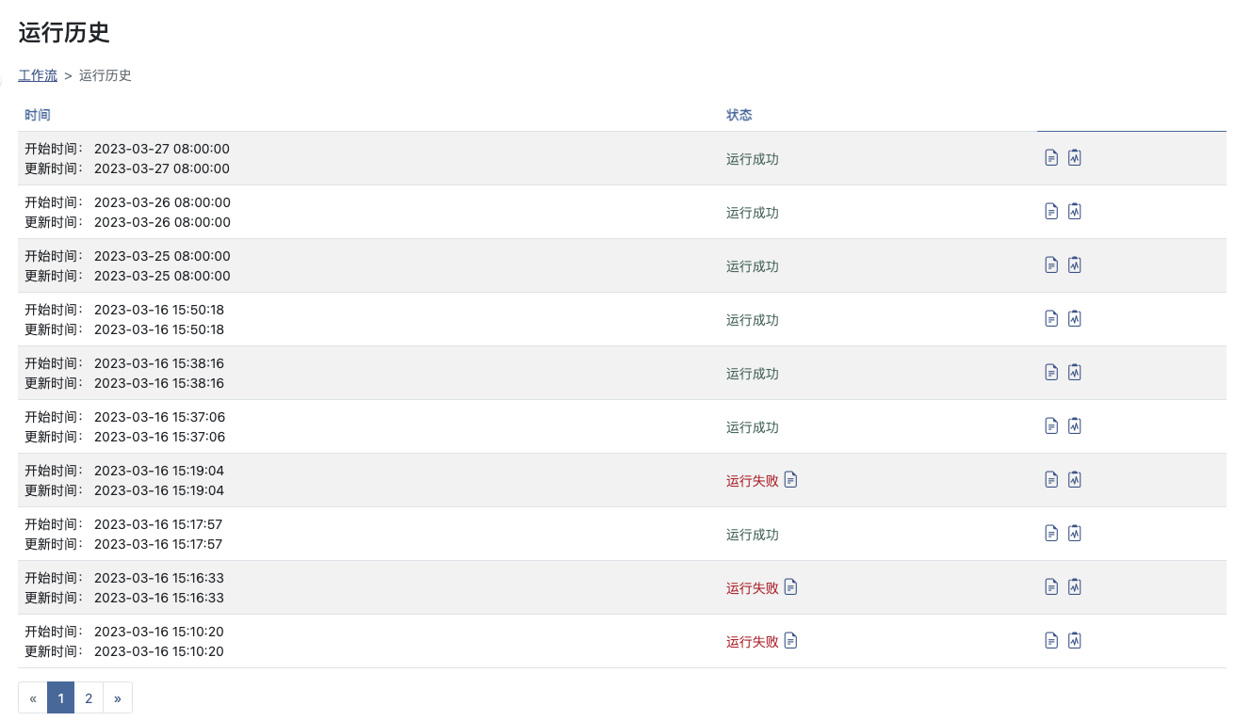
Task: Select page 1 in pagination
Action: point(60,698)
